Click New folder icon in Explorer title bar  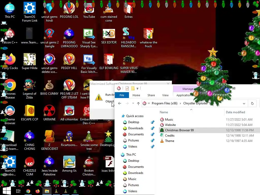(x=133, y=88)
